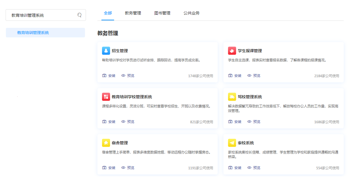This screenshot has width=358, height=186.
Task: Click the 宿舍管理 yellow house icon
Action: pos(106,143)
